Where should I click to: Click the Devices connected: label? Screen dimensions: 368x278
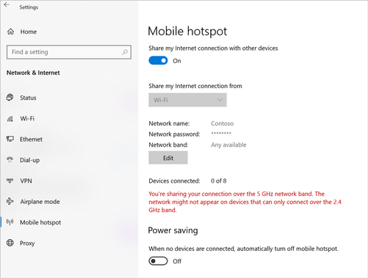click(x=174, y=180)
